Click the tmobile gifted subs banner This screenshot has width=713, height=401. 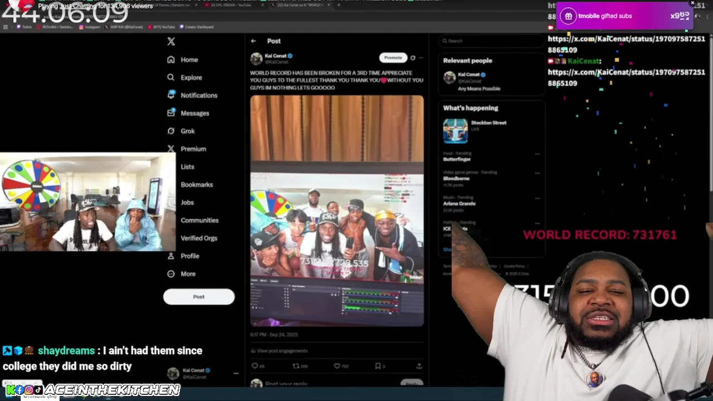pos(625,16)
